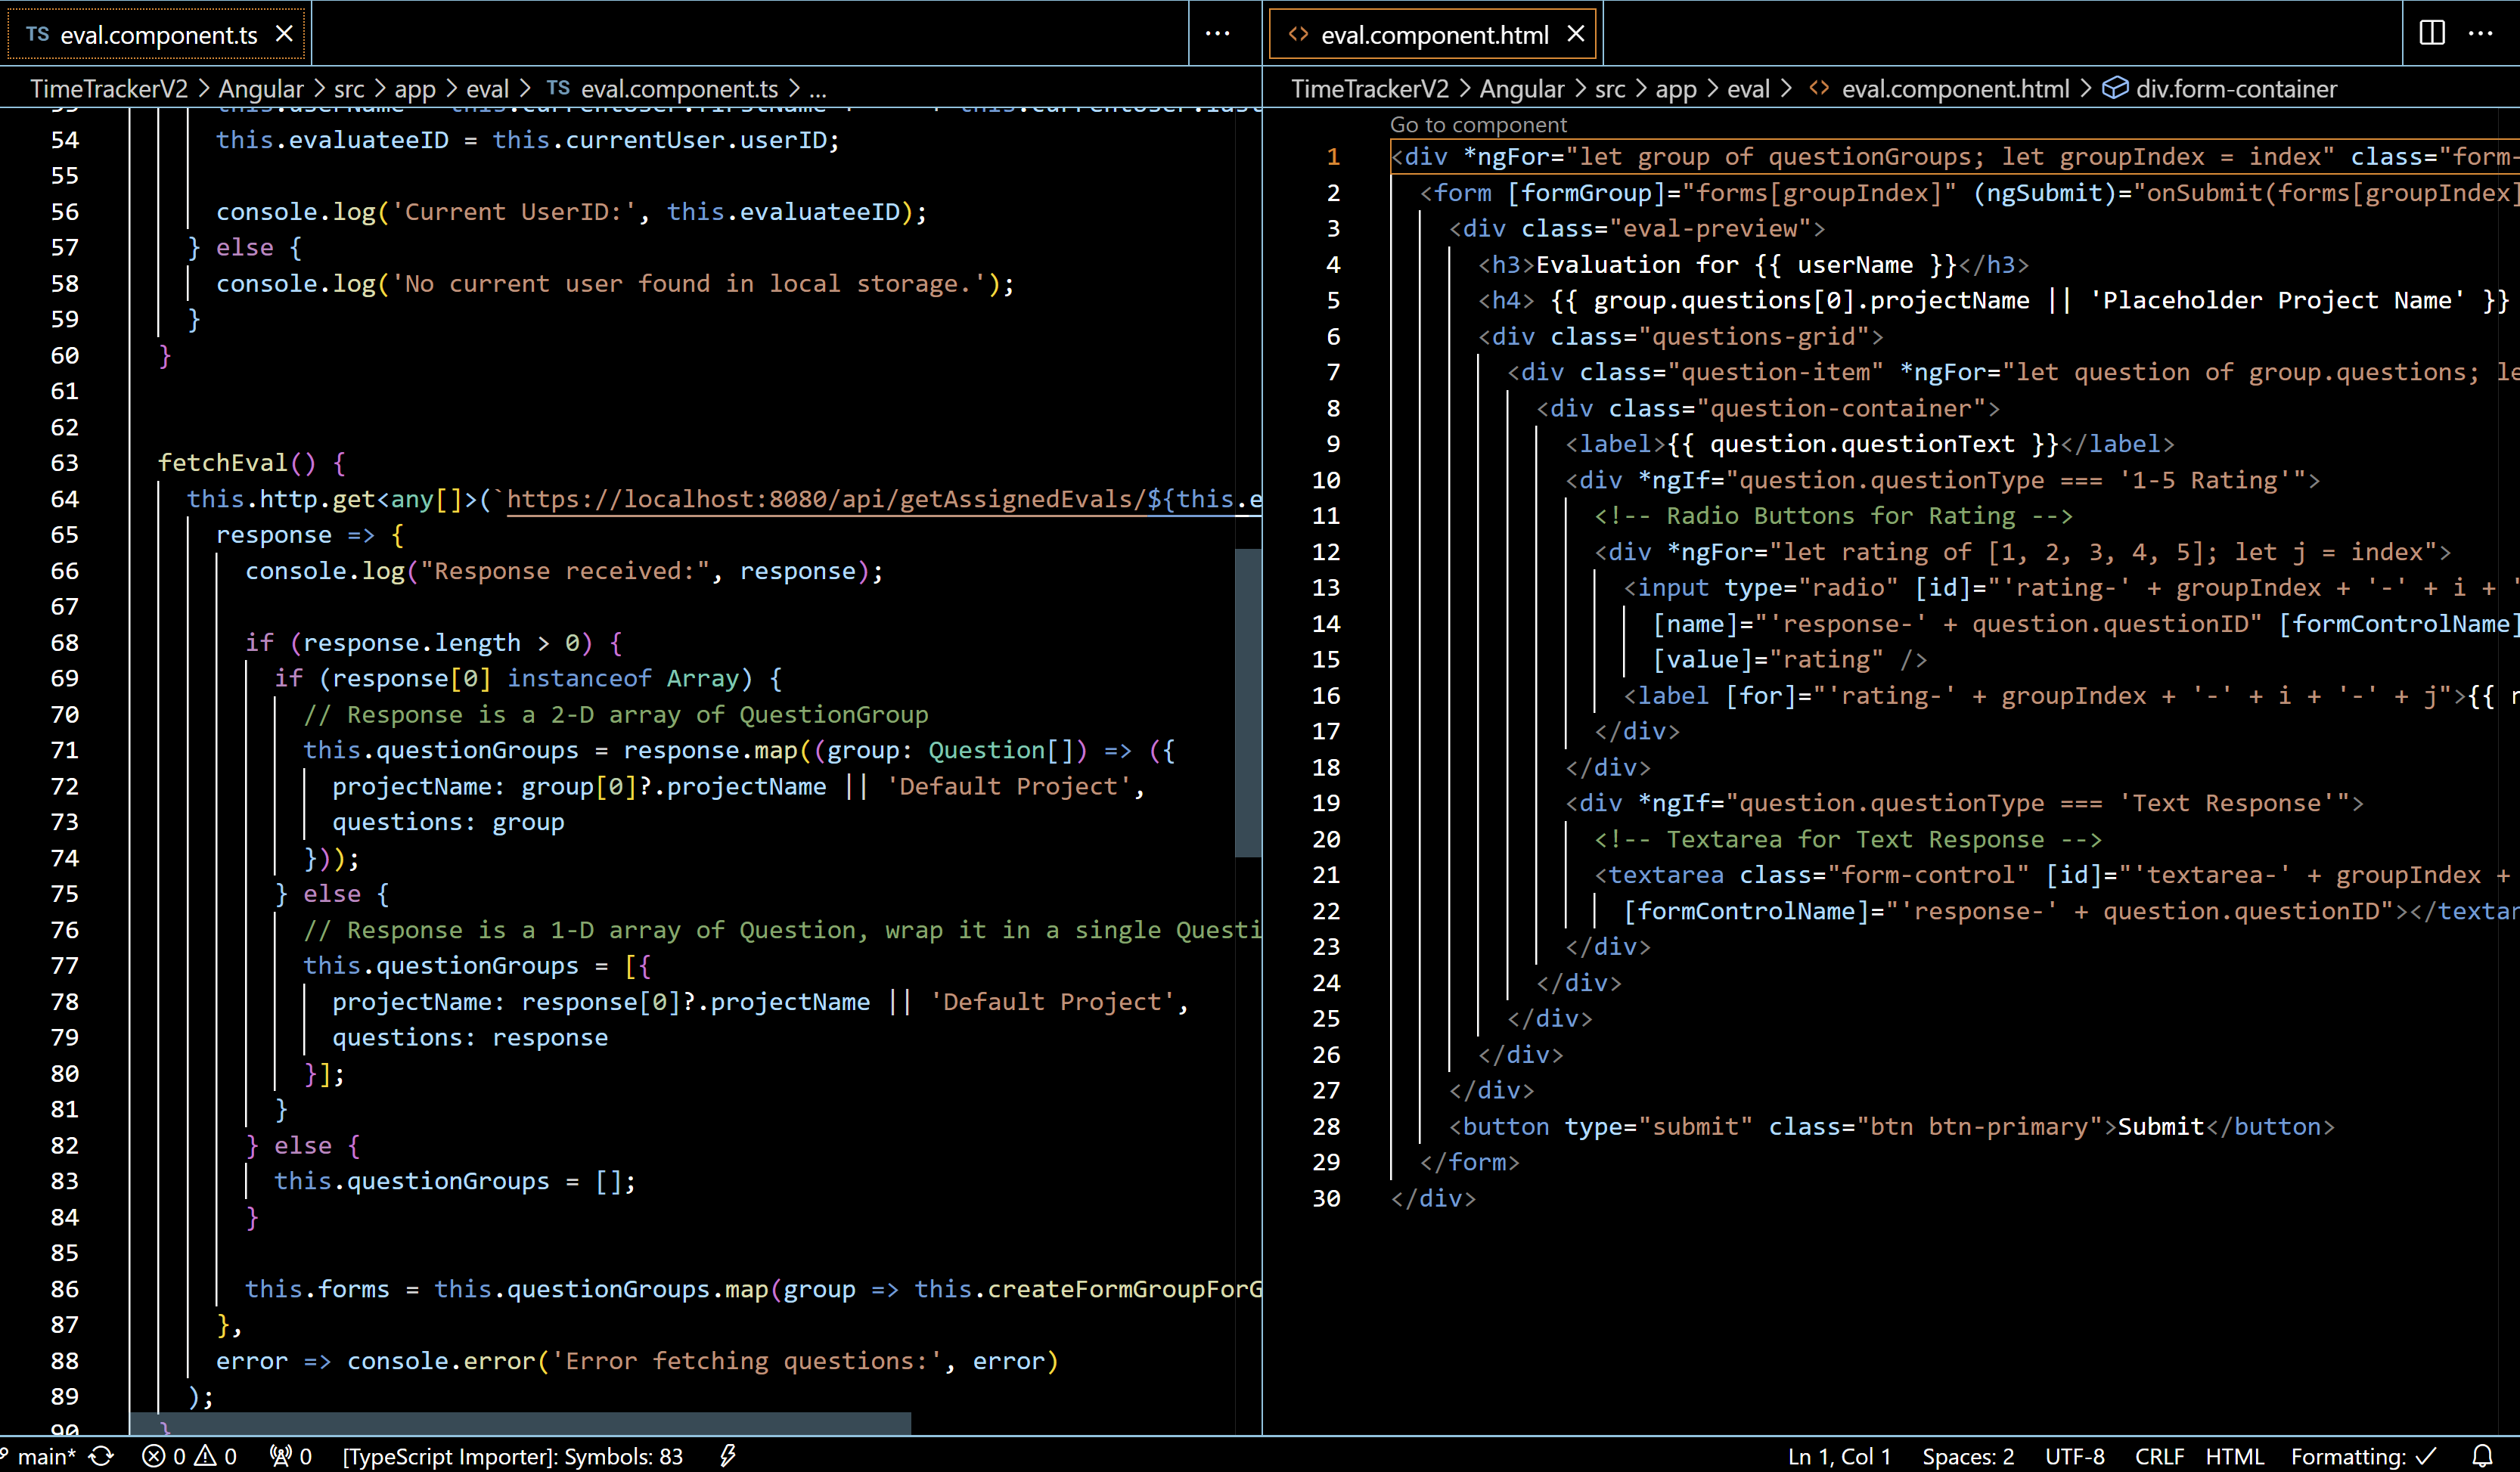The width and height of the screenshot is (2520, 1472).
Task: Synchronize changes with the sync icon
Action: click(x=102, y=1456)
